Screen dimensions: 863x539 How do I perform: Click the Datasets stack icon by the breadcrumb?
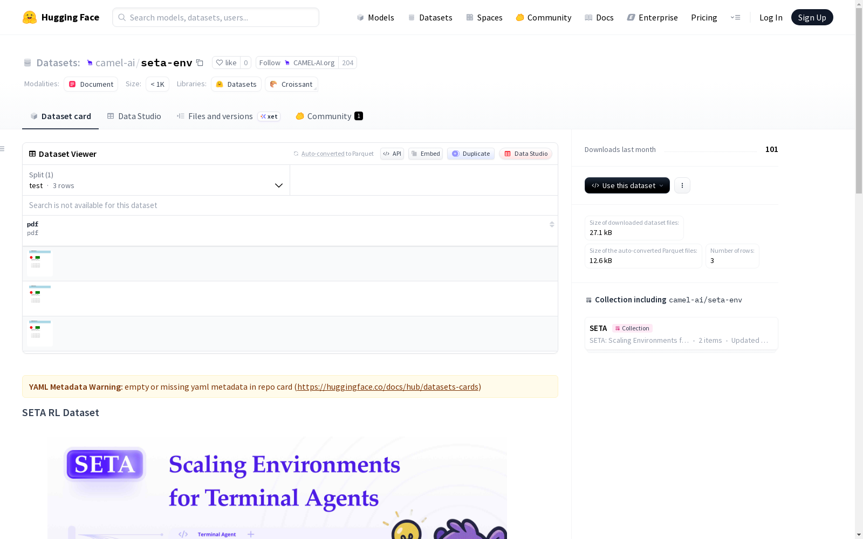click(28, 63)
